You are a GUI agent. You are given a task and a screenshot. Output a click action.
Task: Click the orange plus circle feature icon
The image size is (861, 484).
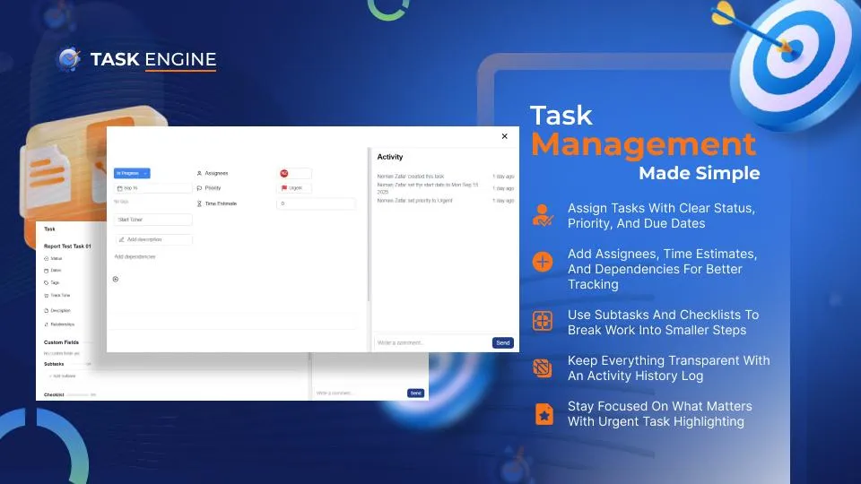coord(543,262)
